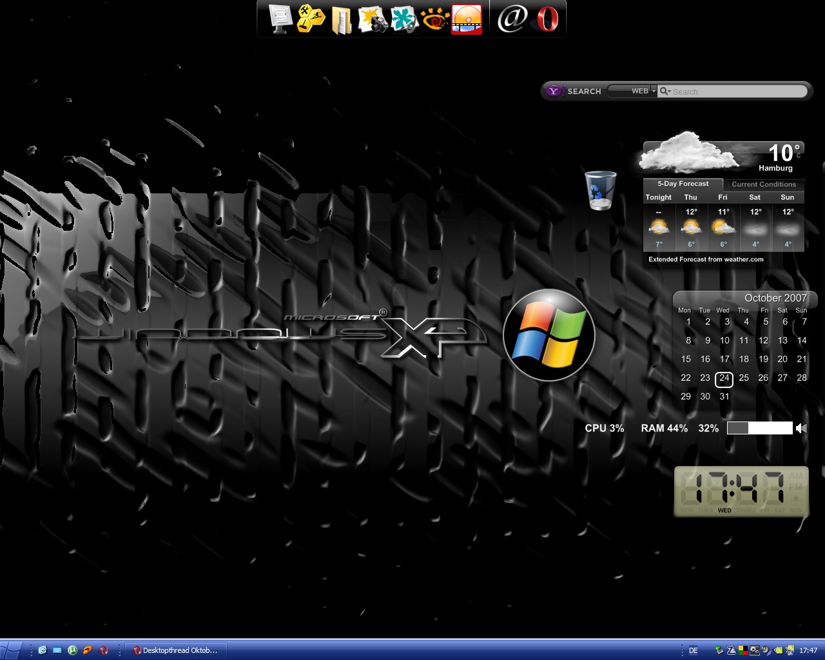Screen dimensions: 825x660
Task: Click the 32% volume value
Action: click(708, 428)
